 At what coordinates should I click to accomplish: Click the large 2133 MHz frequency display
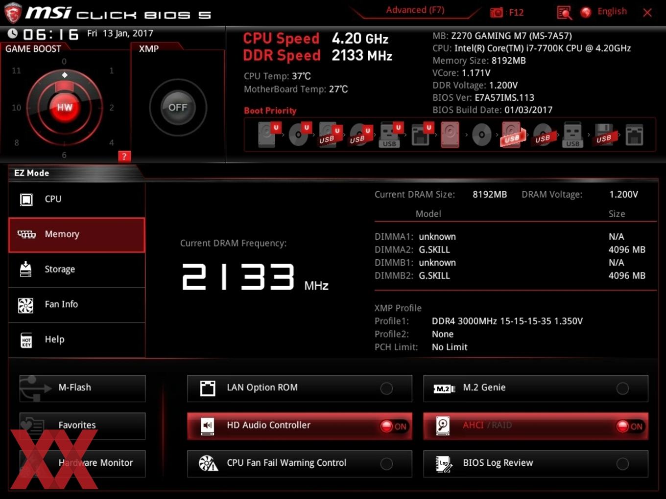tap(255, 277)
